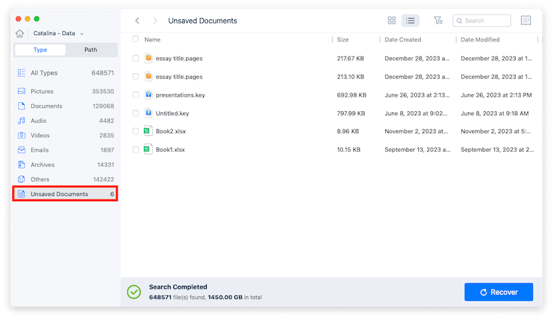Click the 648571 count beside All Types
Image resolution: width=553 pixels, height=319 pixels.
tap(102, 73)
